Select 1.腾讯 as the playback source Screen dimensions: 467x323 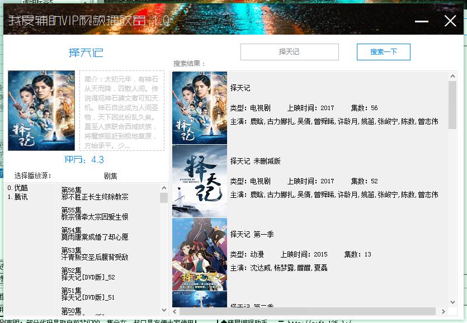(17, 197)
